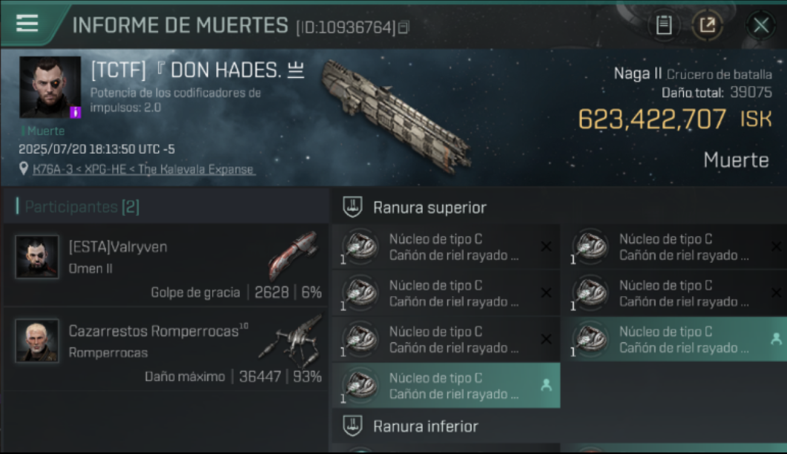Share the kill report externally

click(707, 25)
